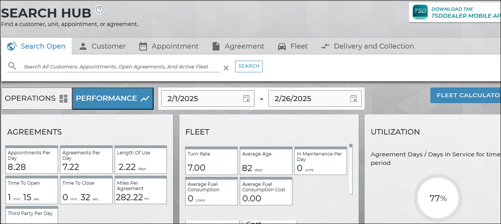
Task: Go to the Fleet tab
Action: [x=293, y=46]
